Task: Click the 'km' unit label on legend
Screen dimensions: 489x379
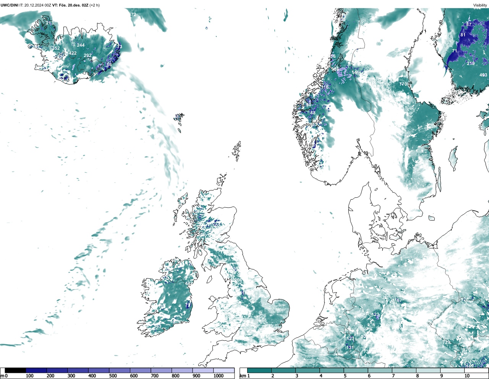Action: pos(243,376)
